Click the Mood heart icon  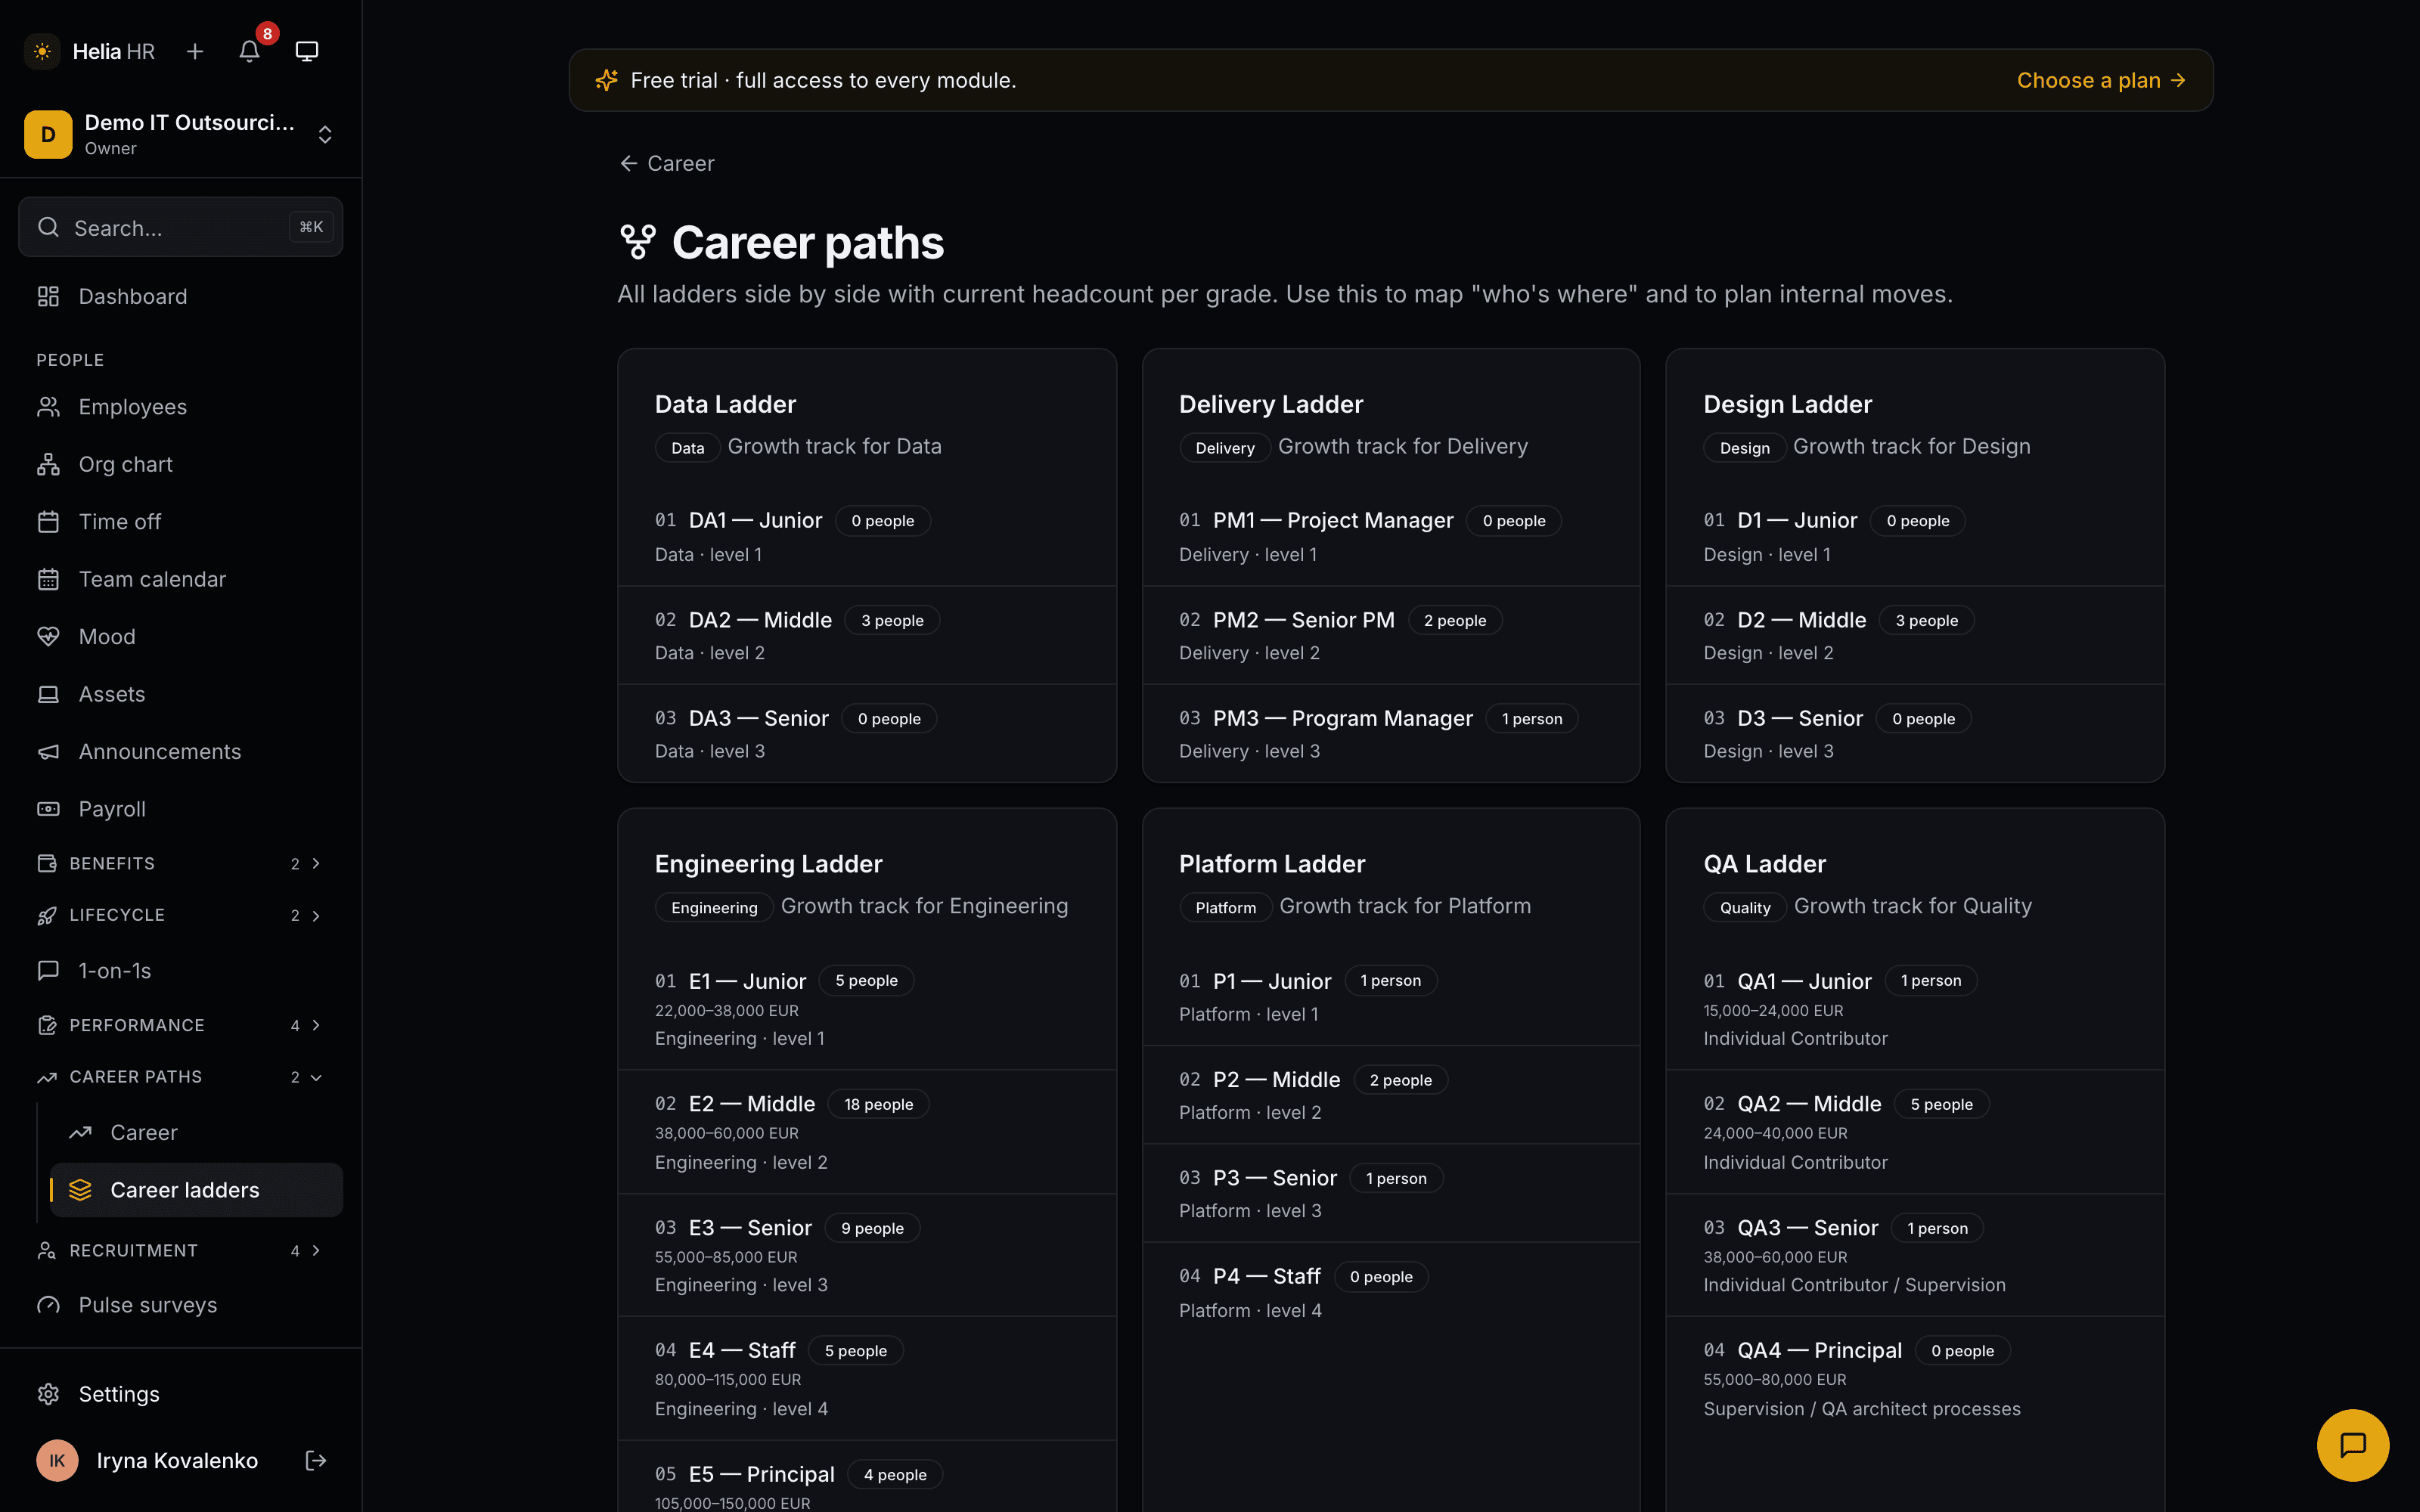(x=48, y=636)
